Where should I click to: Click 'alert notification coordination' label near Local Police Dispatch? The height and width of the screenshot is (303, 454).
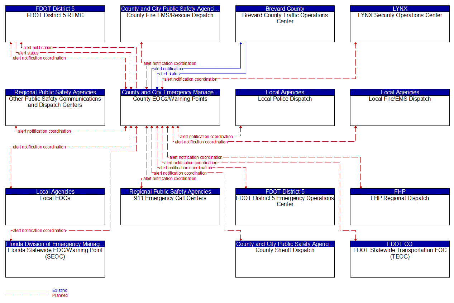(206, 136)
